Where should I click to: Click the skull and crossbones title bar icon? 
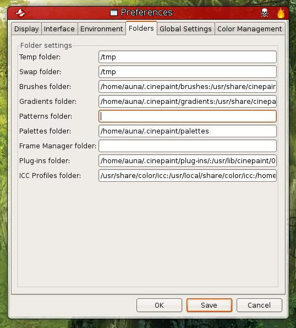[265, 13]
